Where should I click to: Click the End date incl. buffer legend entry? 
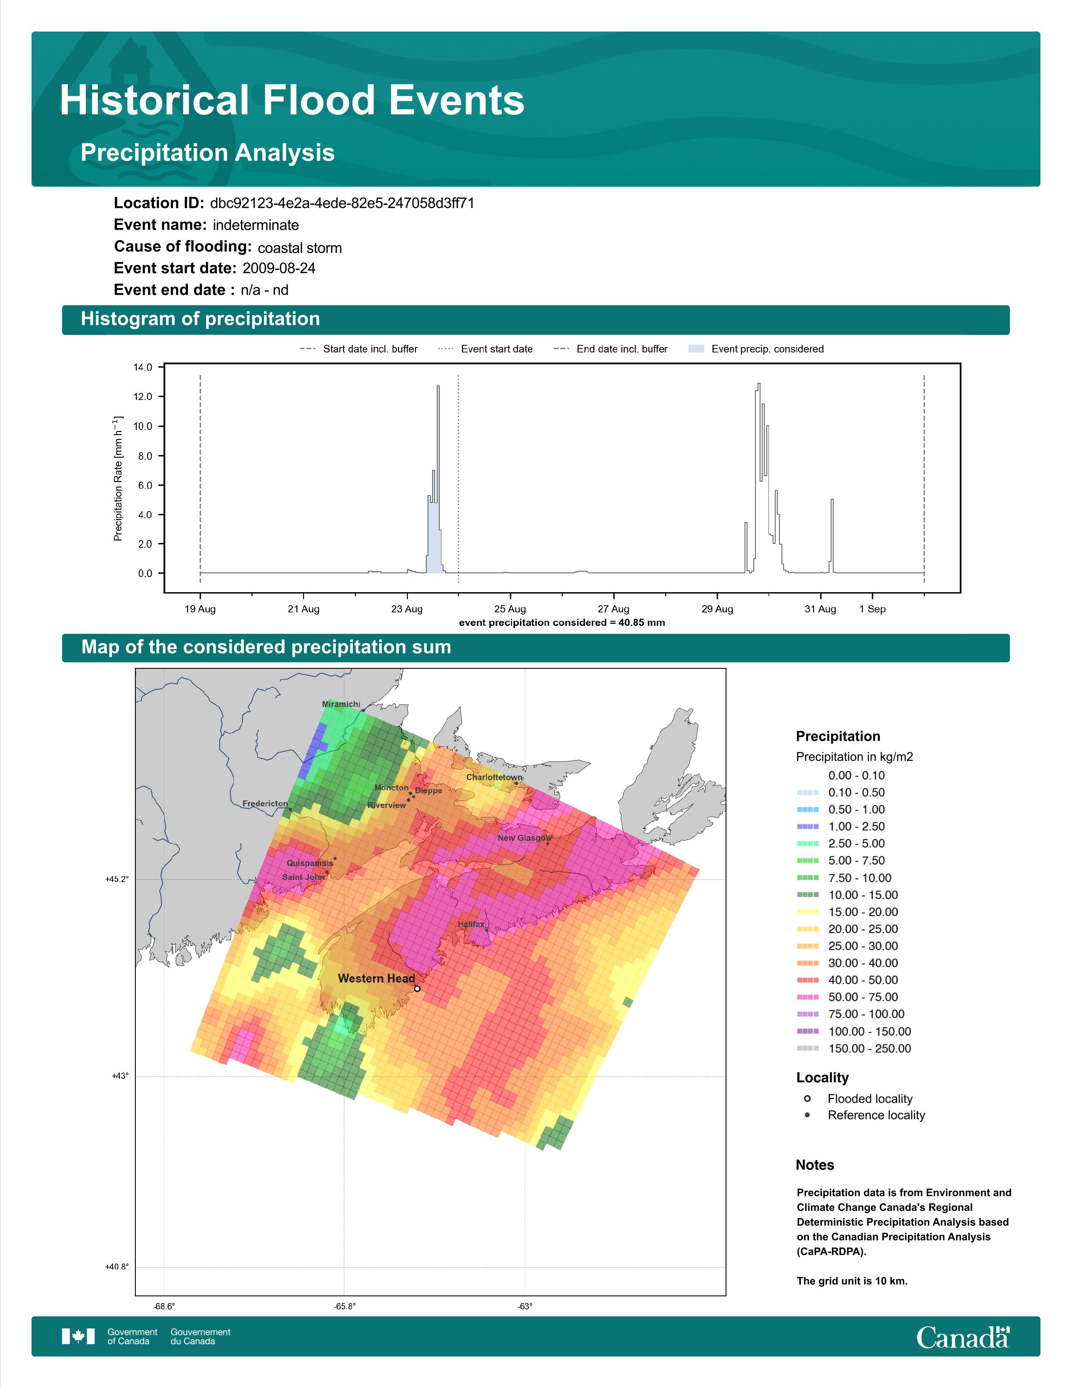(610, 349)
